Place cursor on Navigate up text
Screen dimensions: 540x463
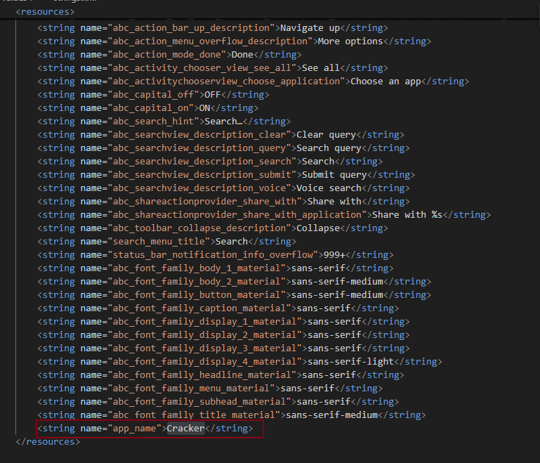point(310,28)
